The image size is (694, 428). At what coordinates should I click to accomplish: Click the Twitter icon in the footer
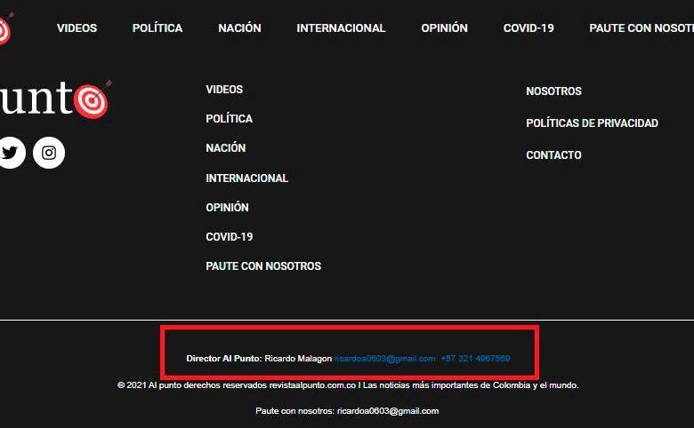[x=10, y=153]
